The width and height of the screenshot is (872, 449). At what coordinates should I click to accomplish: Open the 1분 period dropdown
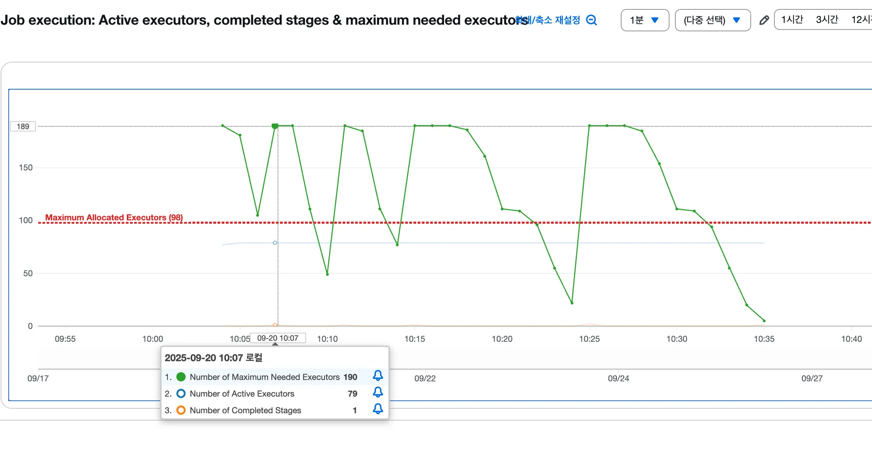pyautogui.click(x=645, y=20)
